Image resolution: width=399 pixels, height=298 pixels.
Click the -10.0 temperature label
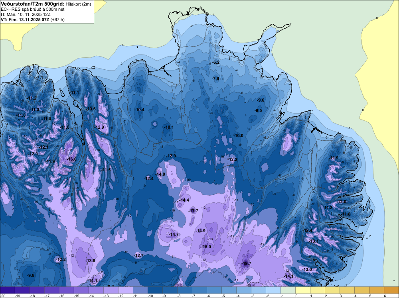(x=239, y=136)
